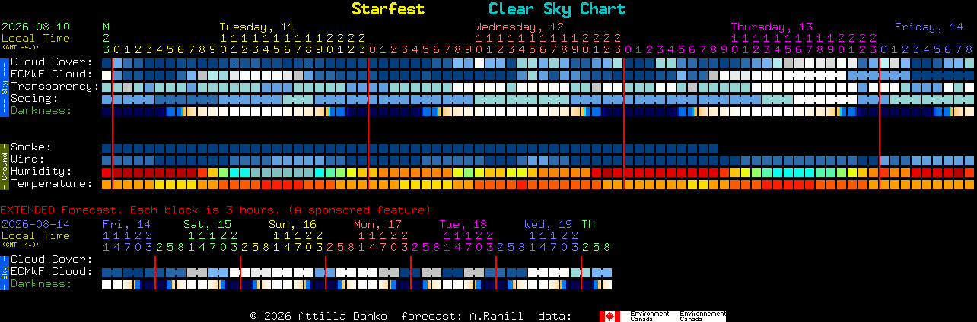977x322 pixels.
Task: Click the green Darkness: label in main chart
Action: pos(41,111)
